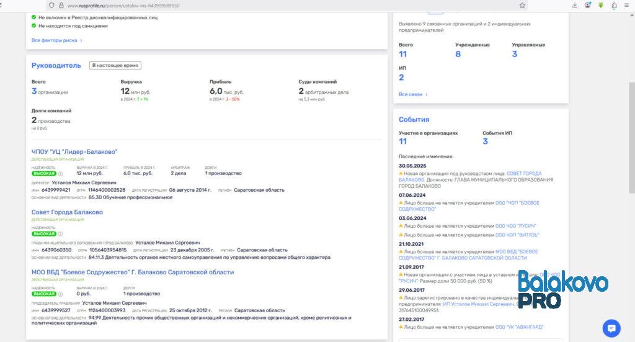Select the Выручка 12 млн руб. figure
The width and height of the screenshot is (635, 342).
(x=135, y=91)
